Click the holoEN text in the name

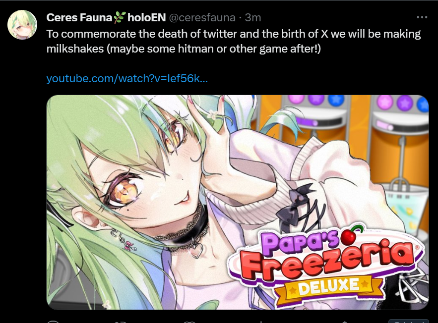147,17
